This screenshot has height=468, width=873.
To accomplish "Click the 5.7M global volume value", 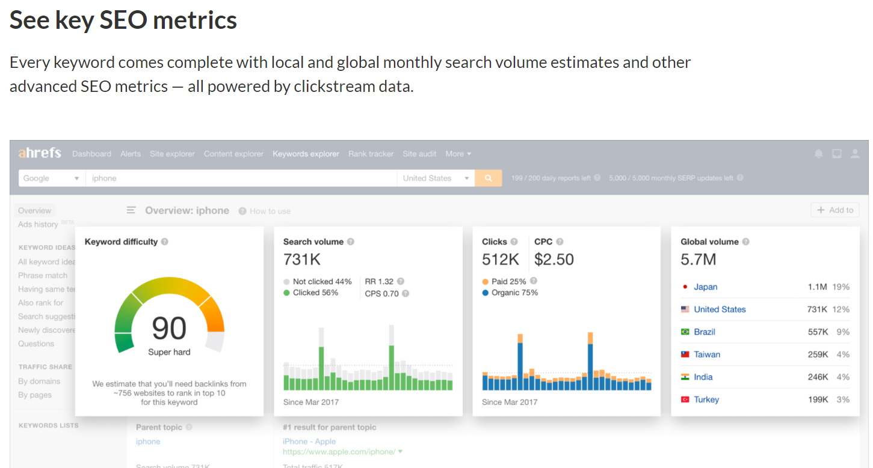I will (699, 260).
